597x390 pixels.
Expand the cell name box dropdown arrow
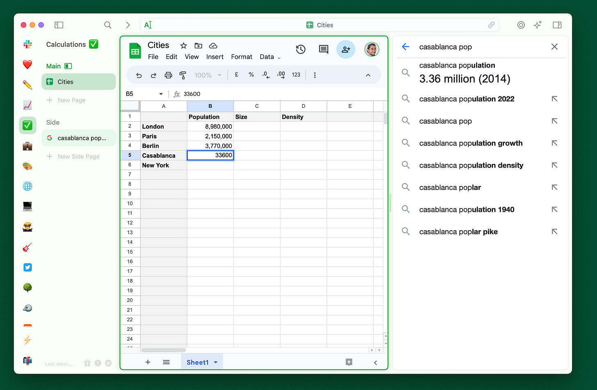pos(161,94)
